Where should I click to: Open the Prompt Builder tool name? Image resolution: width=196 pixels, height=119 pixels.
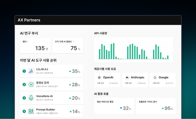point(46,110)
